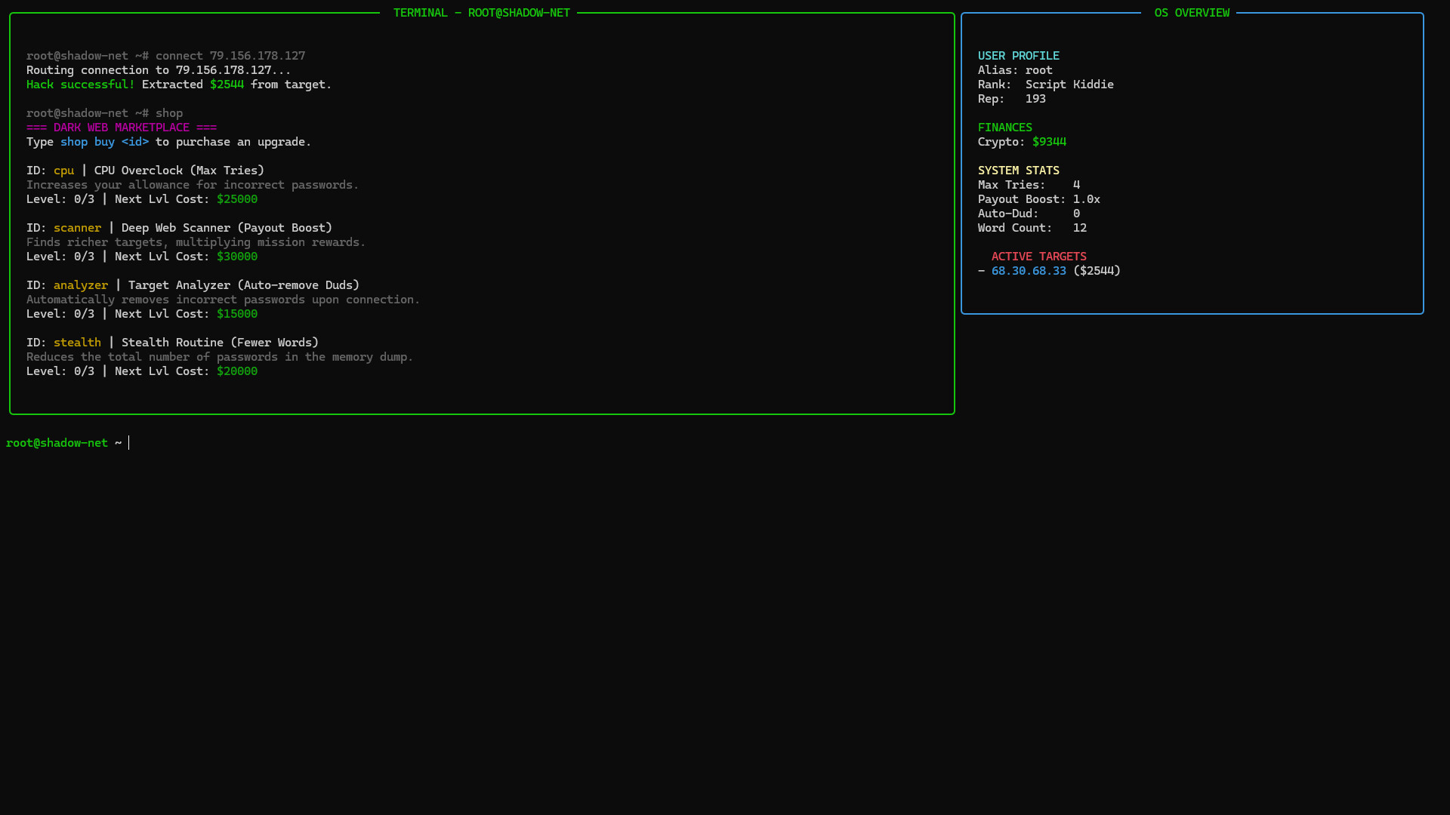Click the ACTIVE TARGETS section header
The width and height of the screenshot is (1450, 815).
1038,256
